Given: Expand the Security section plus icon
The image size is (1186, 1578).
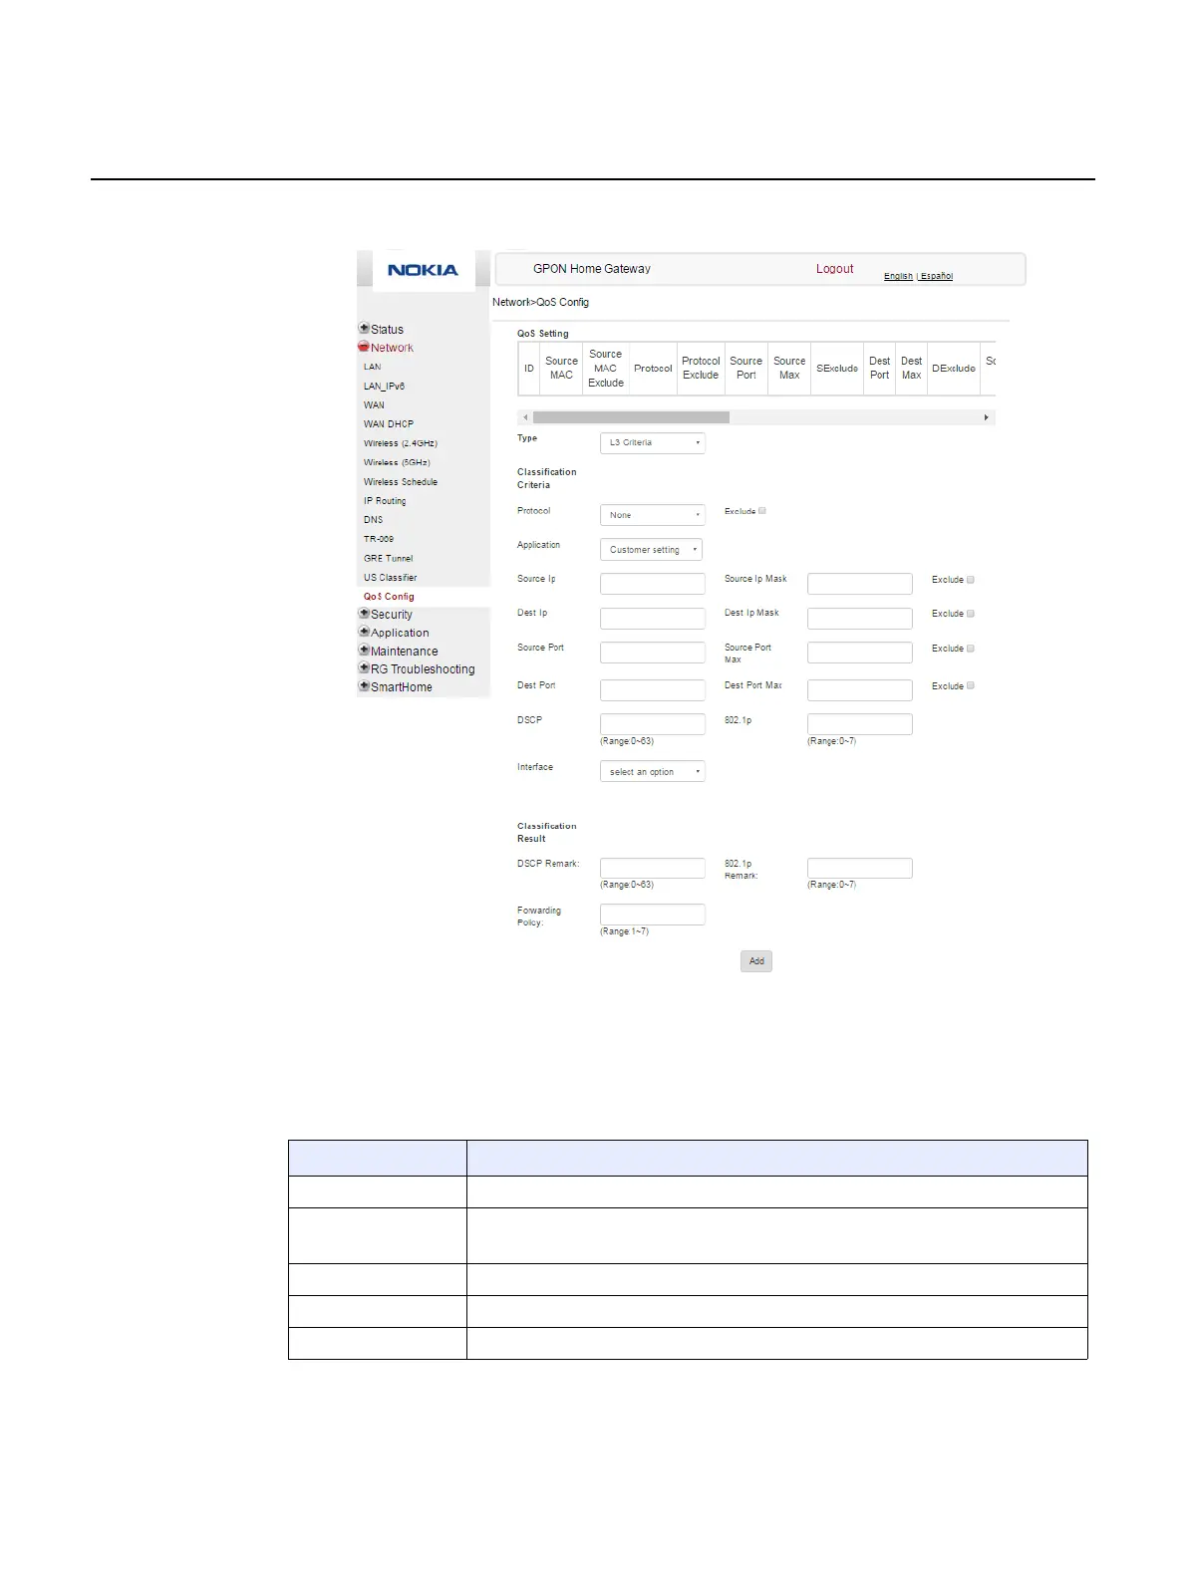Looking at the screenshot, I should coord(364,614).
